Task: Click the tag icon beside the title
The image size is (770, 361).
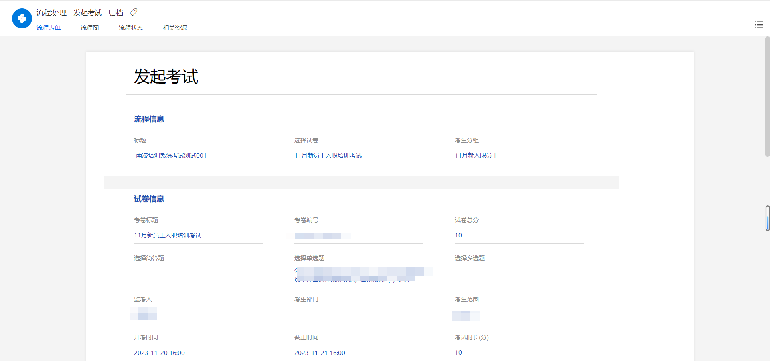Action: point(134,12)
